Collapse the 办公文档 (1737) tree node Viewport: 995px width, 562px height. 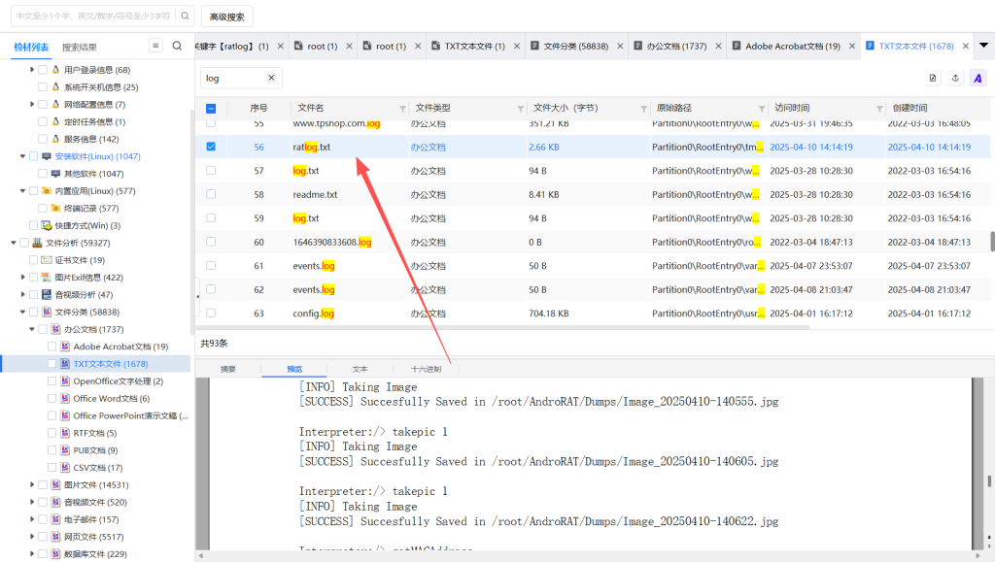[32, 329]
